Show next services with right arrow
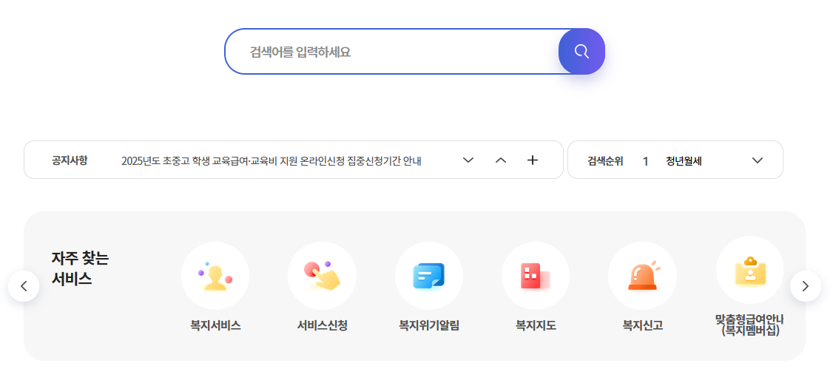This screenshot has width=833, height=380. pos(806,286)
